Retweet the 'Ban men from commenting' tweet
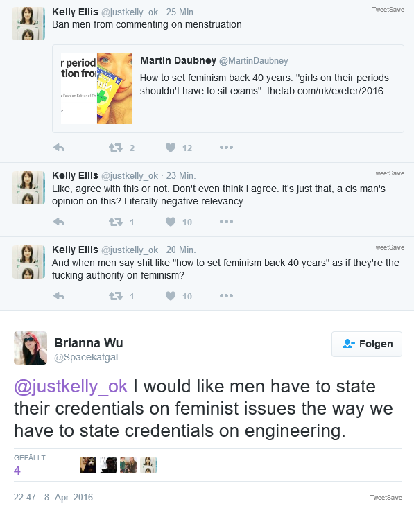Image resolution: width=414 pixels, height=506 pixels. point(116,148)
